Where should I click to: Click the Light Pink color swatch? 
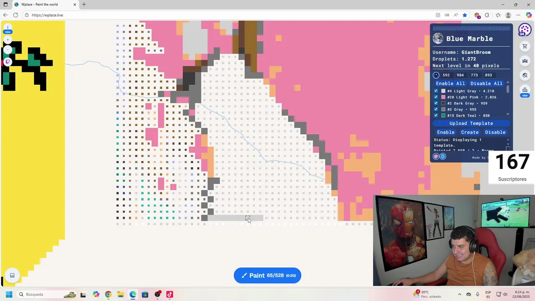coord(443,97)
